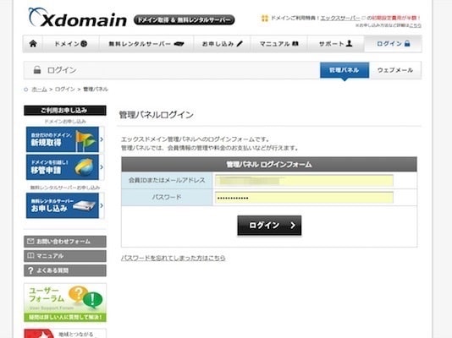The height and width of the screenshot is (338, 452).
Task: Open the 新規取得 domain banner
Action: tap(63, 139)
